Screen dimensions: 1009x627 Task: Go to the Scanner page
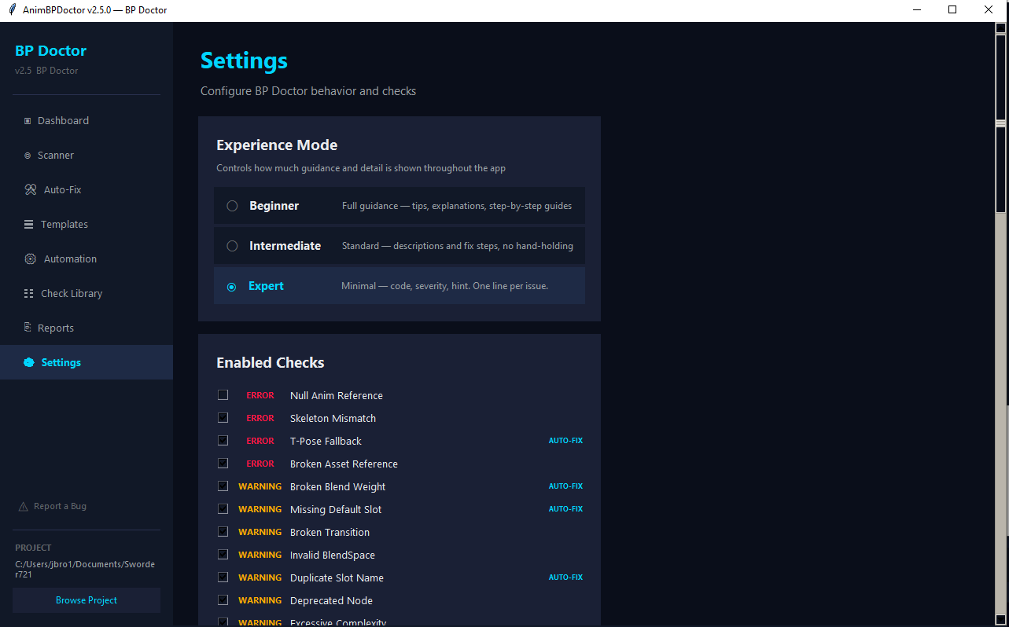(x=56, y=156)
